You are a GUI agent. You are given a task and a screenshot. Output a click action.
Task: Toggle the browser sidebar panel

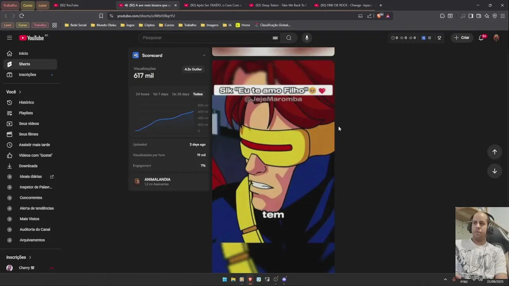pyautogui.click(x=471, y=16)
